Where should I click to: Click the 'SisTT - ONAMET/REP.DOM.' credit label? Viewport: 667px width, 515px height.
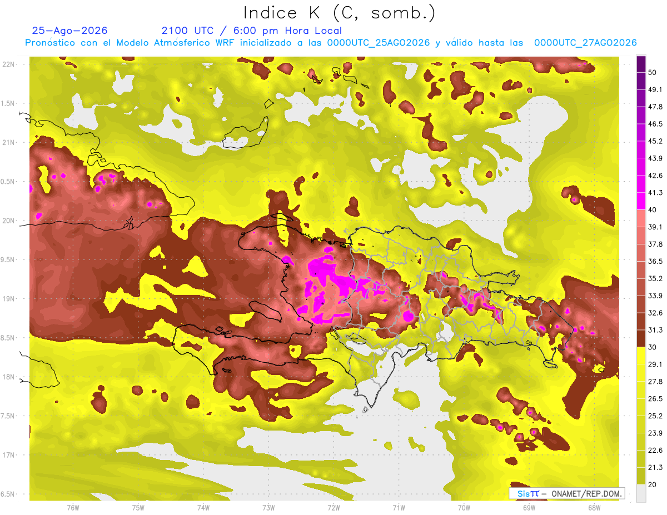coord(566,493)
